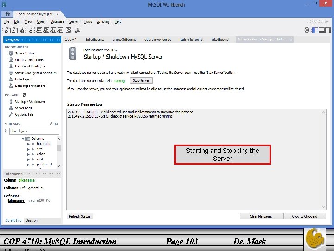Expand the size column node
Screen dimensions: 334x251
click(x=28, y=149)
